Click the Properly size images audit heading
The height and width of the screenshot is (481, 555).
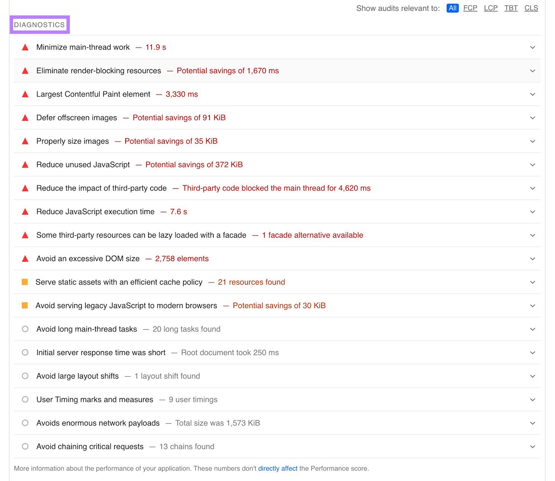tap(72, 141)
